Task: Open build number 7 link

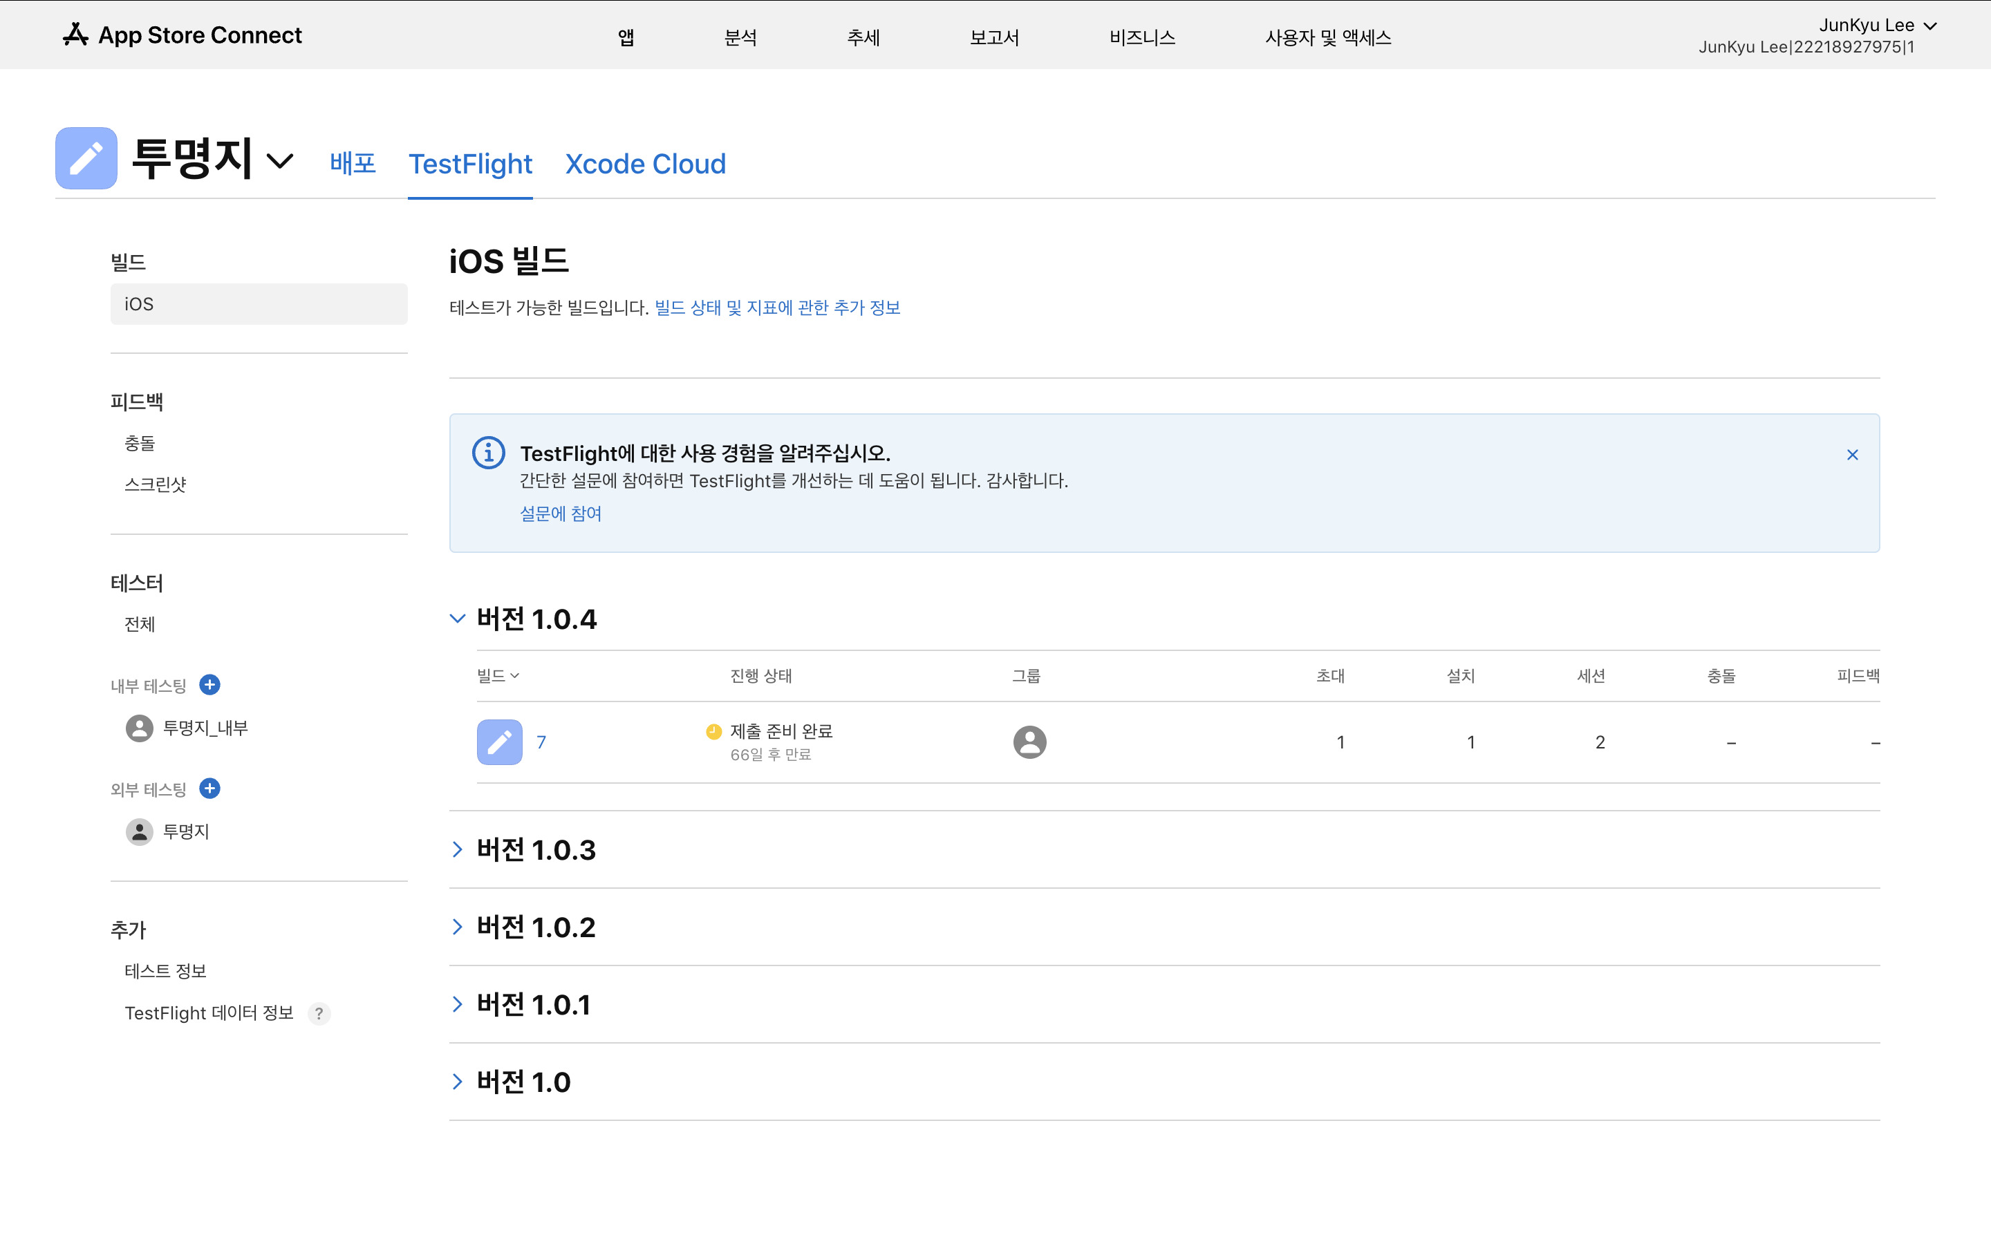Action: 541,742
